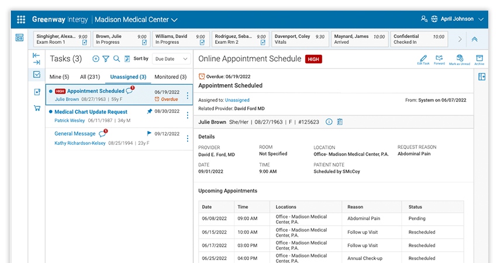Click the patient info icon beside #125623
This screenshot has width=497, height=263.
(329, 122)
